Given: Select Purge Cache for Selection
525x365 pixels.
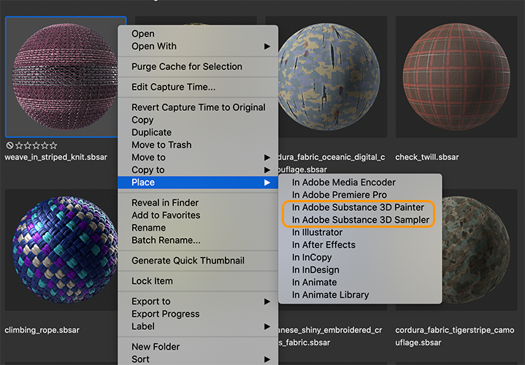Looking at the screenshot, I should point(198,66).
